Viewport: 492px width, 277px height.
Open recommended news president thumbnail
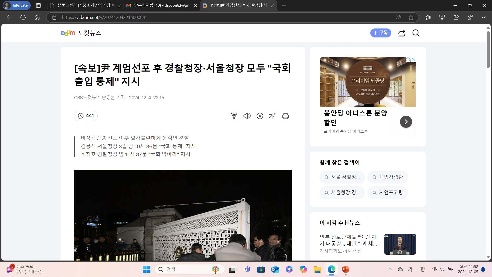click(x=400, y=244)
